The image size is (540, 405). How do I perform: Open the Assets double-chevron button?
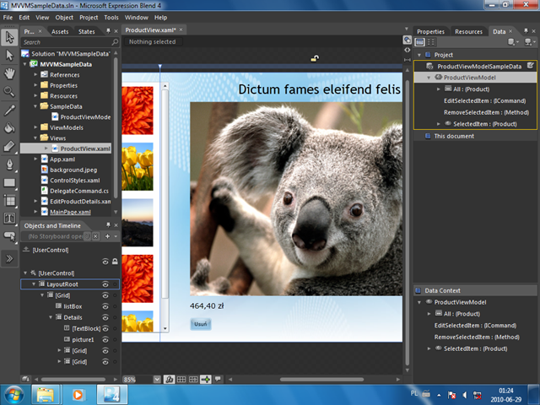point(9,258)
